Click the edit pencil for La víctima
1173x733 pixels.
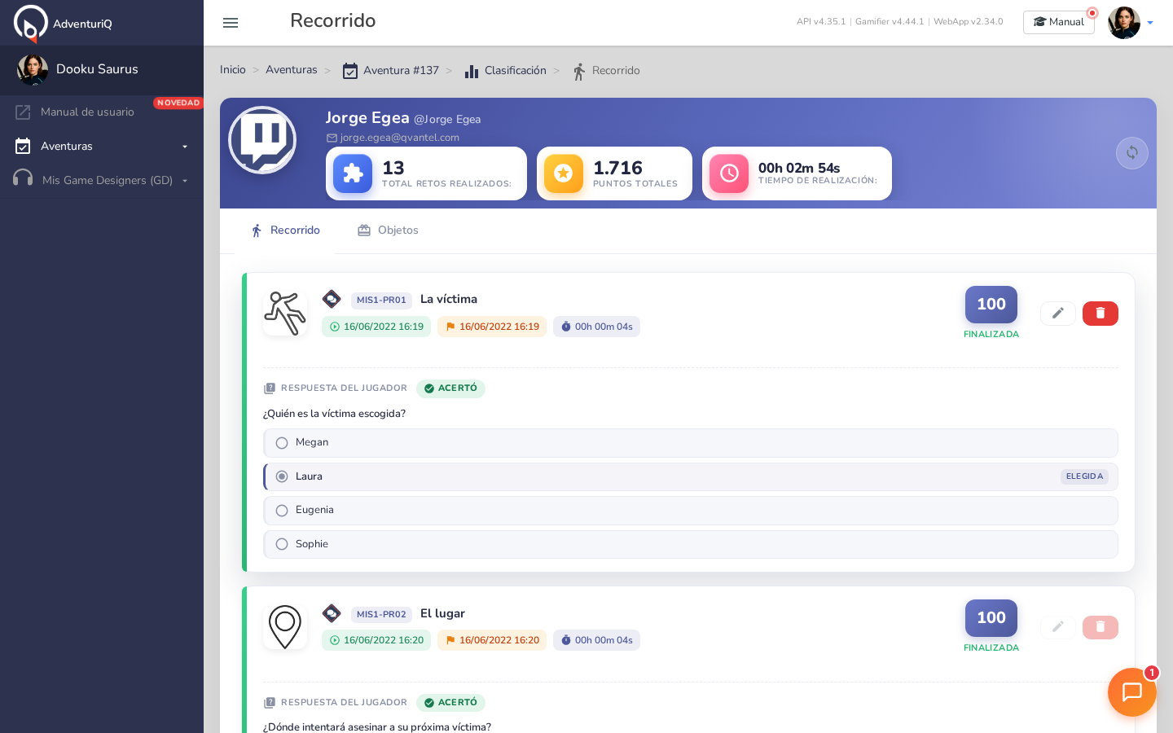(1058, 314)
